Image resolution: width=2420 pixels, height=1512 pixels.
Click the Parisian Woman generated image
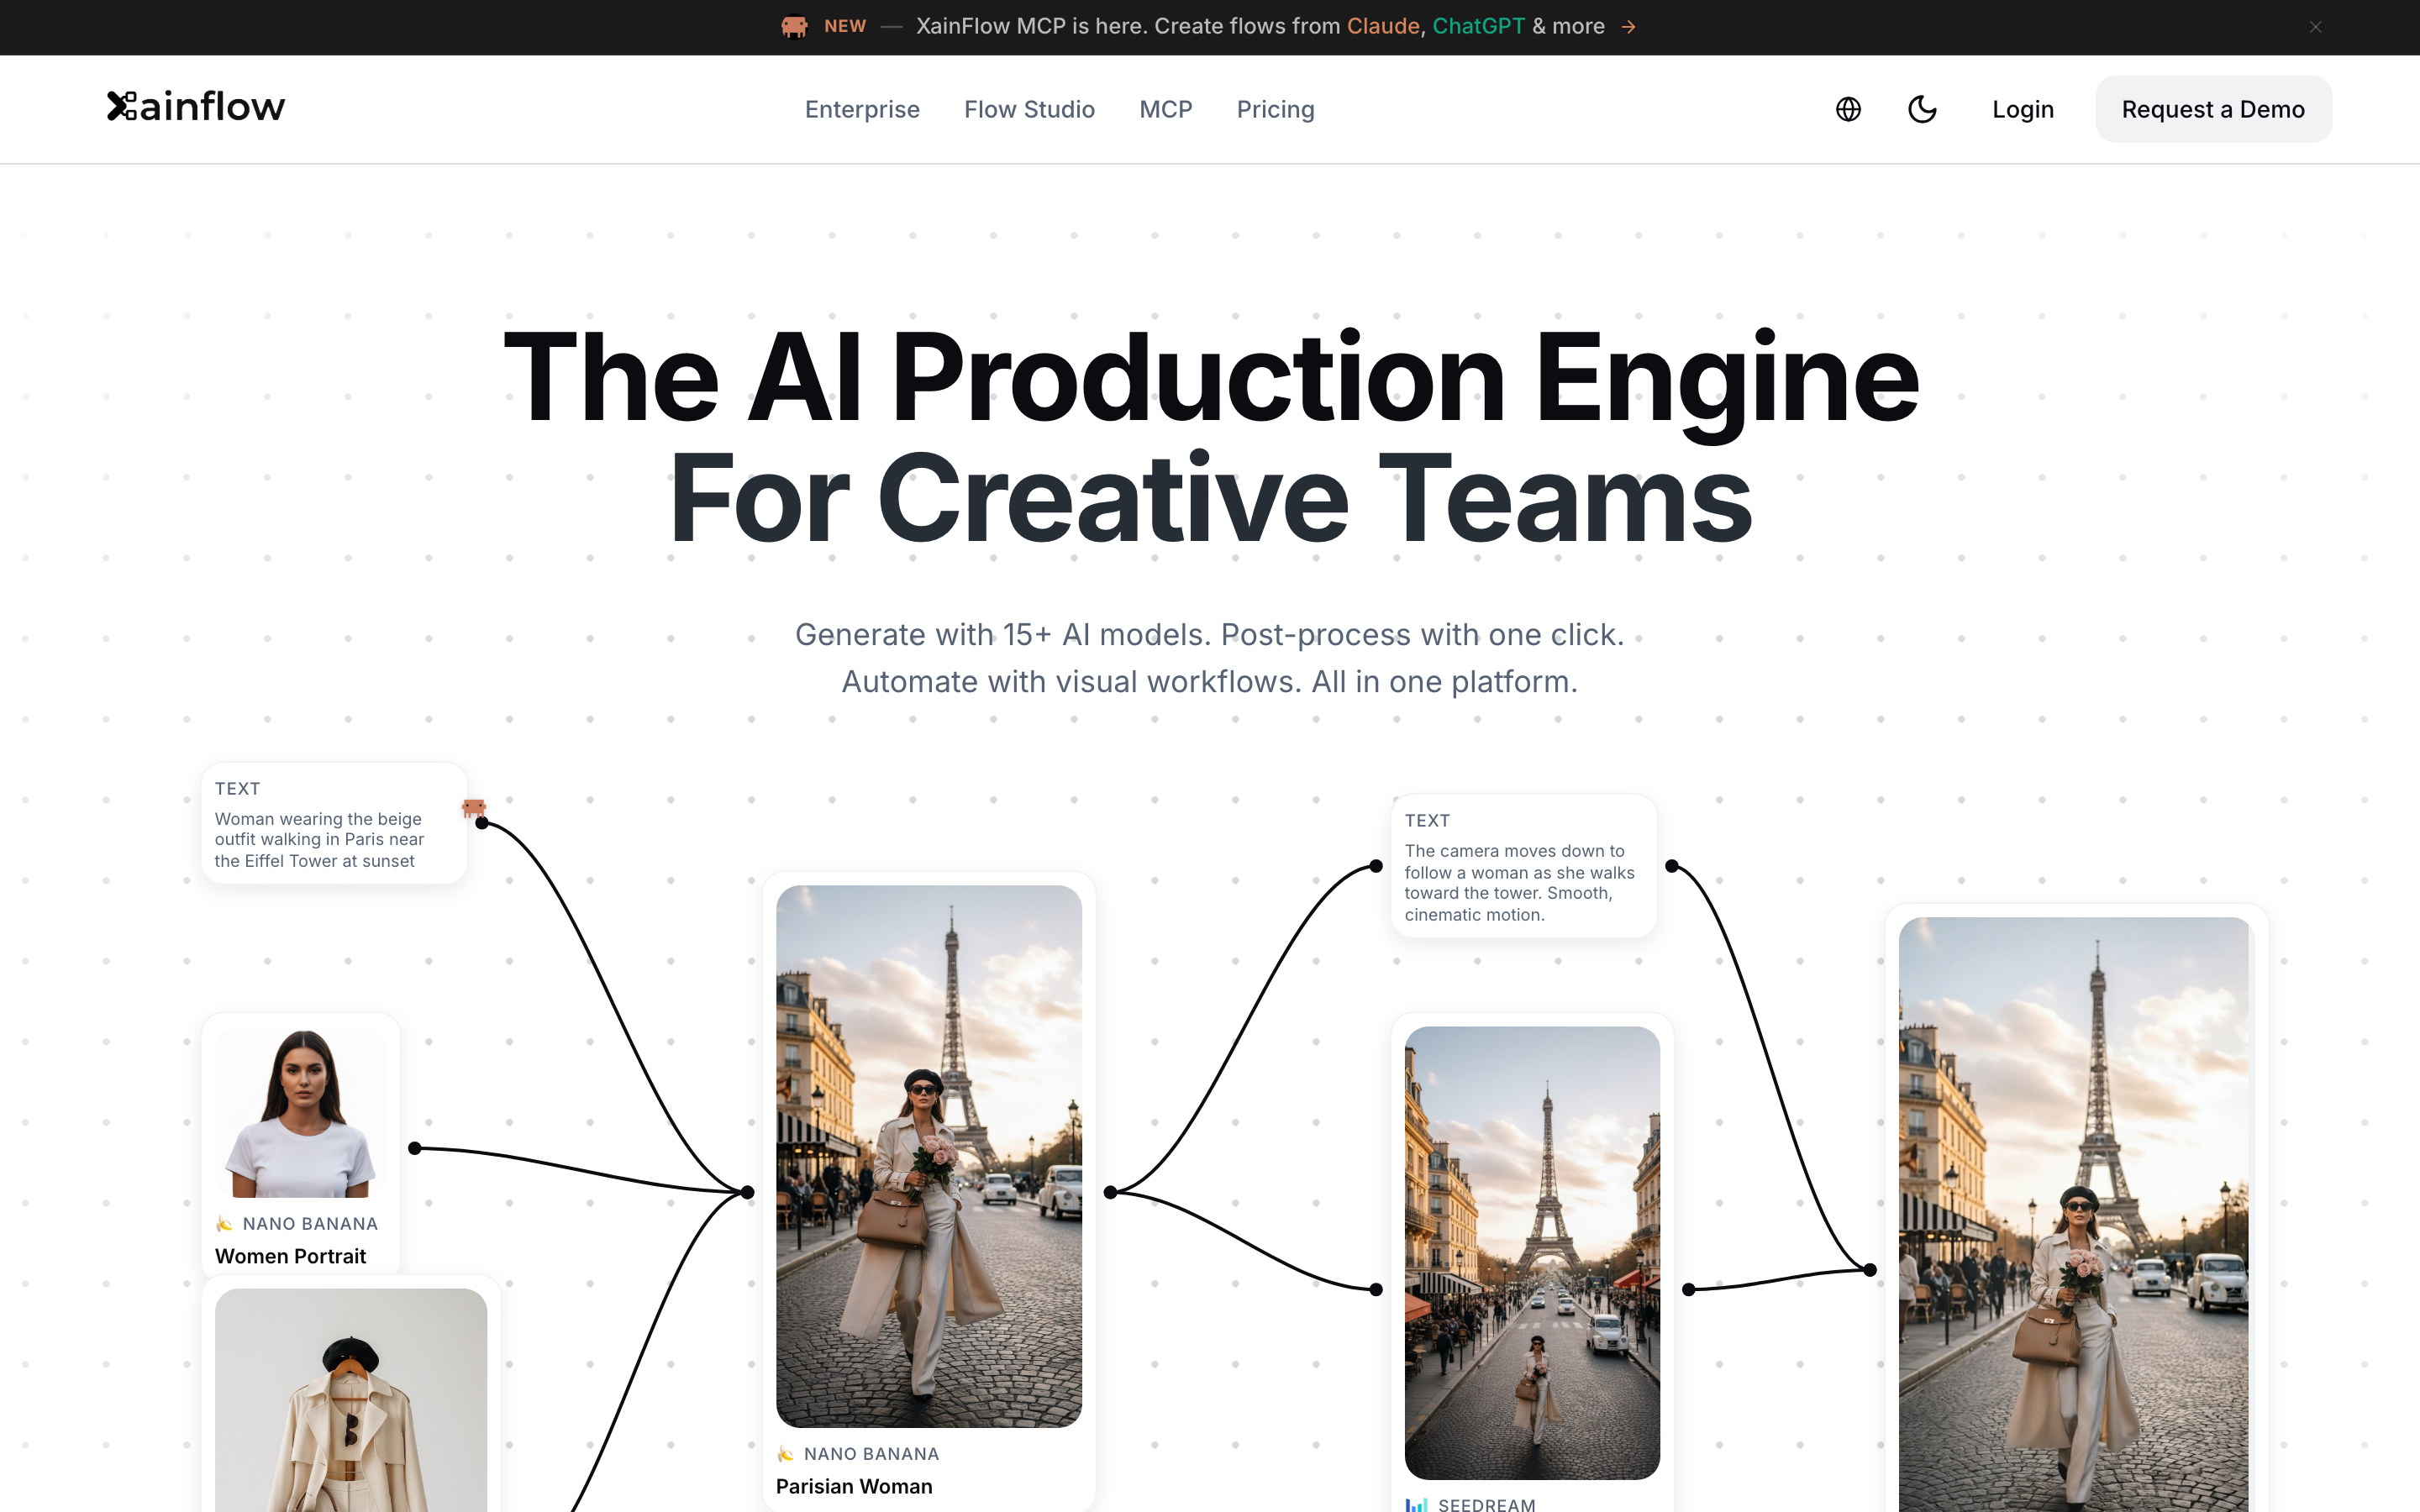(928, 1155)
